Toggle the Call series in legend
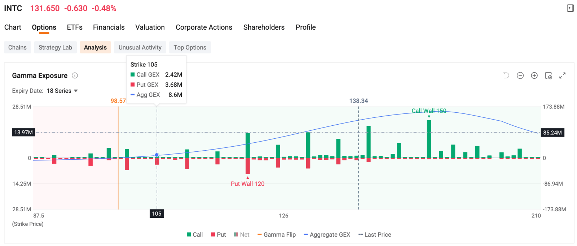The width and height of the screenshot is (577, 246). 195,234
